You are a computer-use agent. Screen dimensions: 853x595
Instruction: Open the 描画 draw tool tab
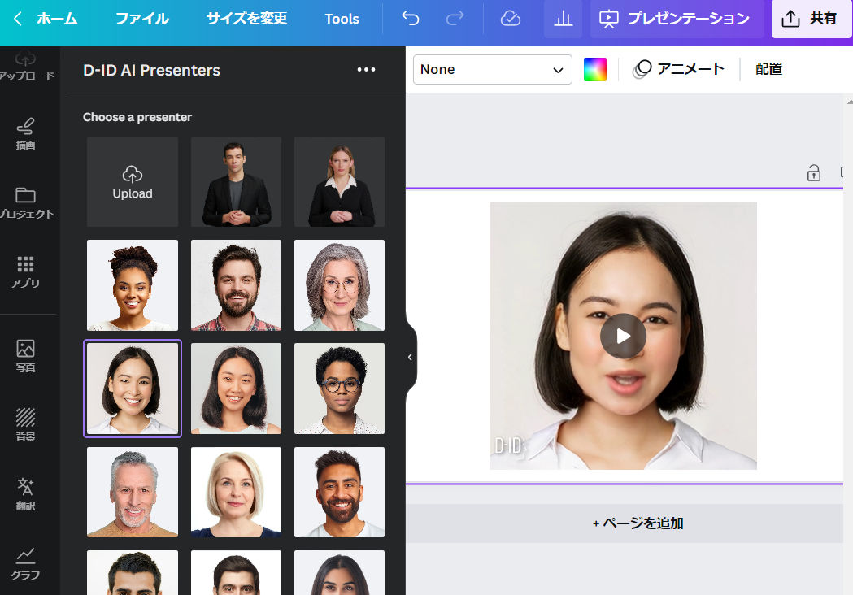25,133
